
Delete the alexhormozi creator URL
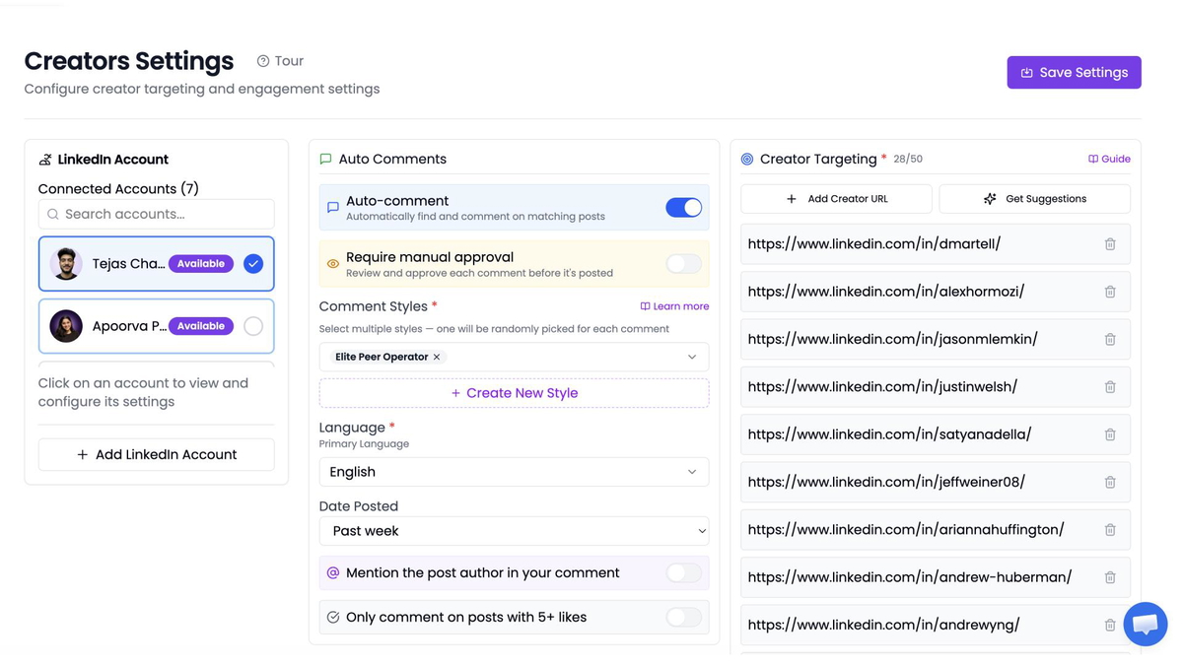[1110, 292]
